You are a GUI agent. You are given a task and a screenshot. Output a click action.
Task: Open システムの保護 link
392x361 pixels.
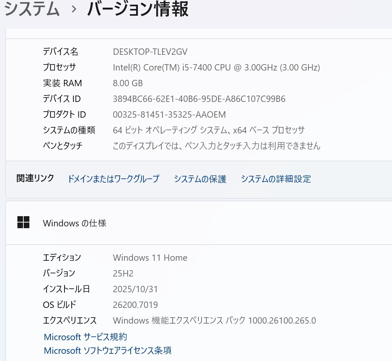pyautogui.click(x=200, y=179)
